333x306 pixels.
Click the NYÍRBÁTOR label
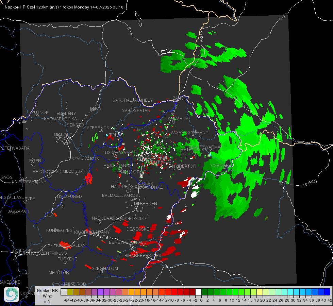coord(184,166)
